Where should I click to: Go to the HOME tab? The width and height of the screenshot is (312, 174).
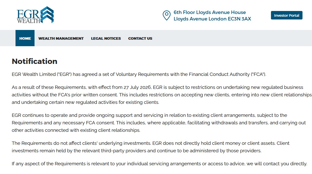25,38
